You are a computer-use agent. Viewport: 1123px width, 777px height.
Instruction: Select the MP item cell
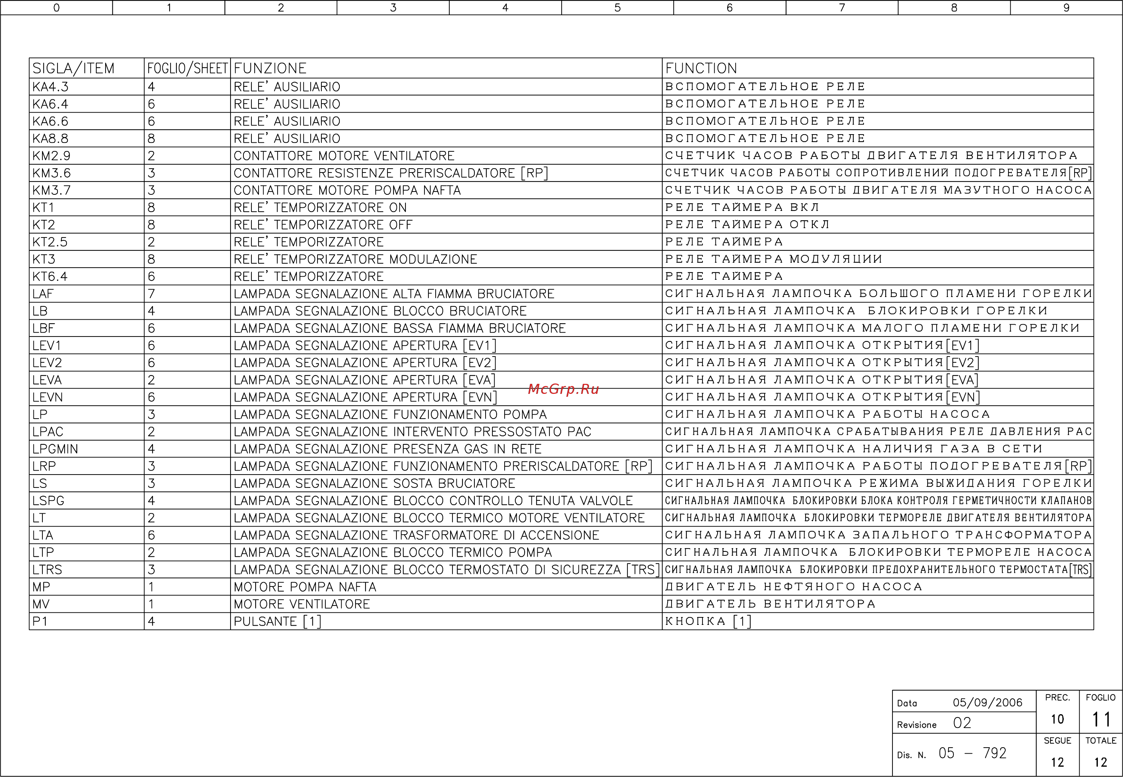(x=87, y=587)
